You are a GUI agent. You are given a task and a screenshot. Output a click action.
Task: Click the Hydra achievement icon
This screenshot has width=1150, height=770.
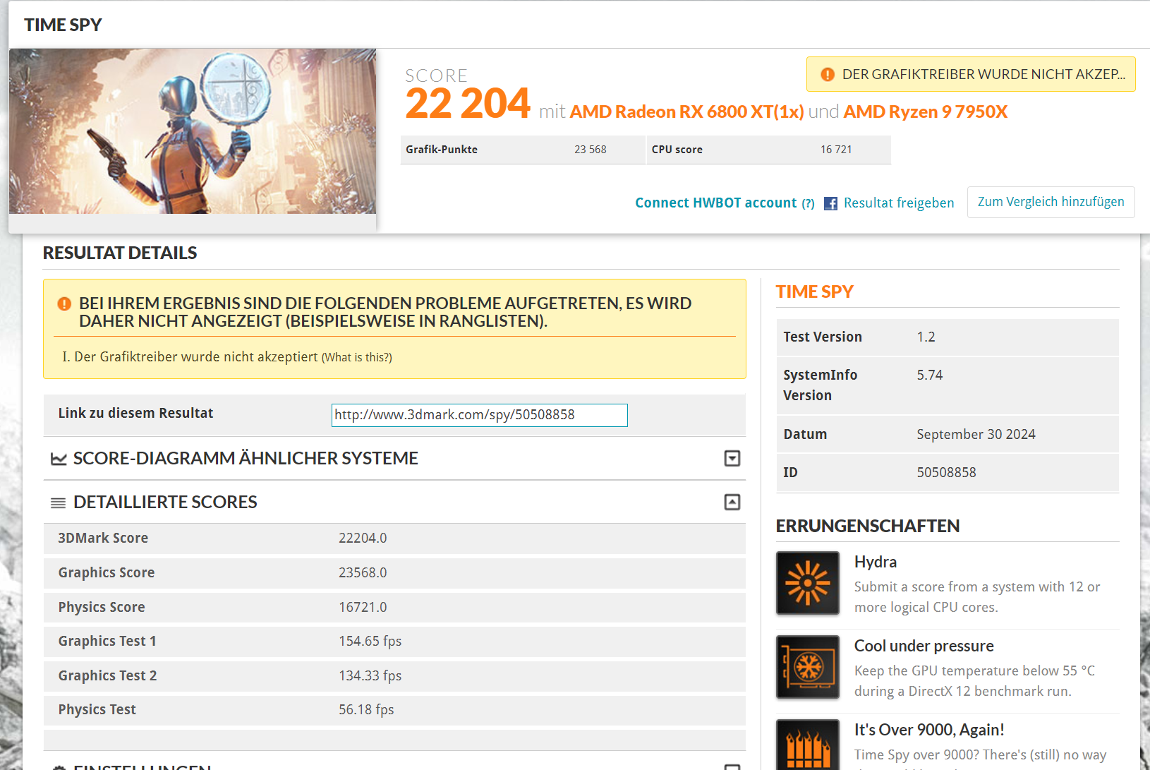808,583
